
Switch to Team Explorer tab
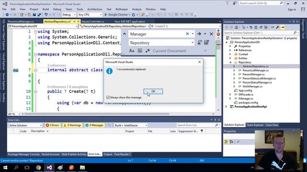[255, 125]
